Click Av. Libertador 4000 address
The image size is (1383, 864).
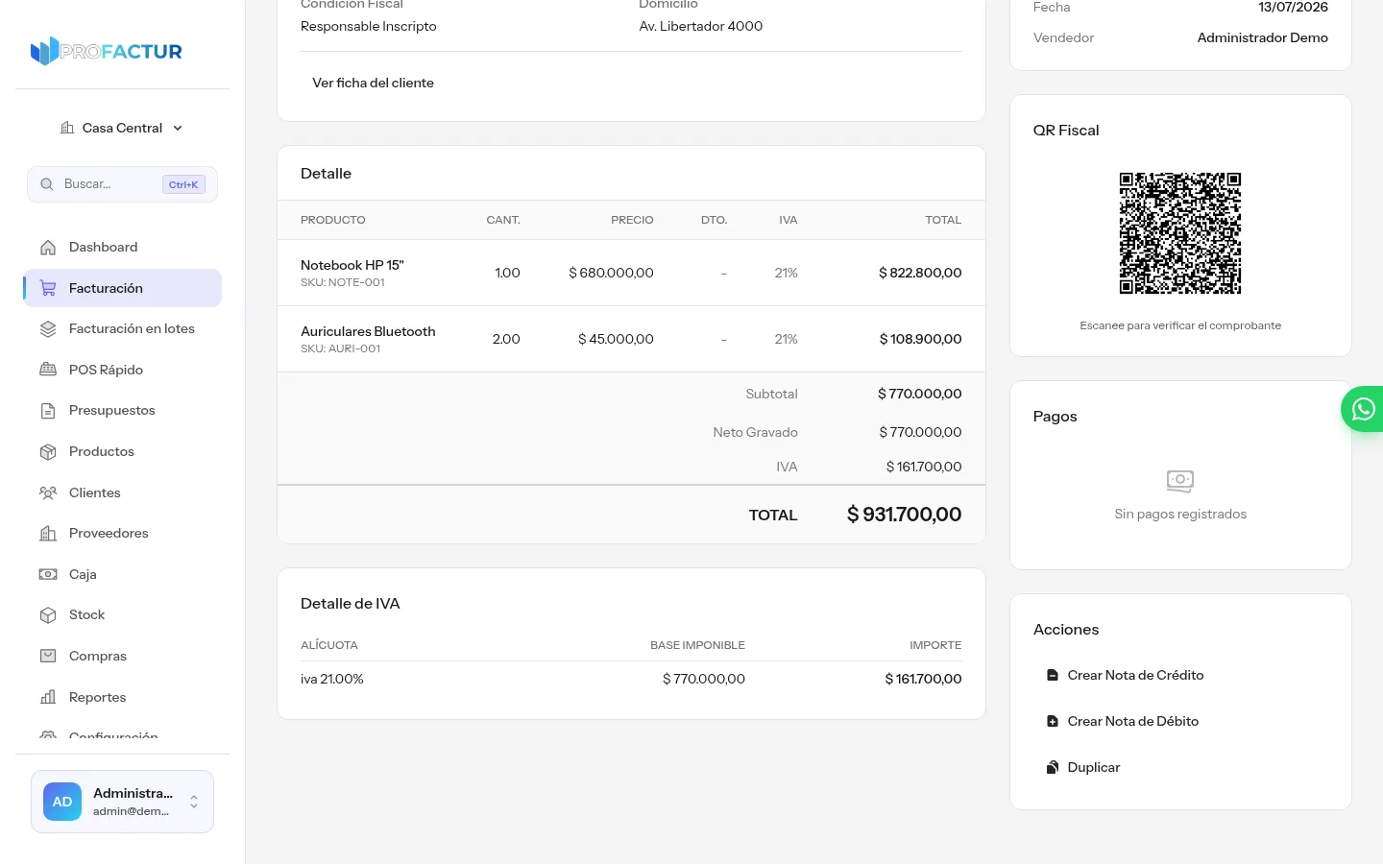701,26
